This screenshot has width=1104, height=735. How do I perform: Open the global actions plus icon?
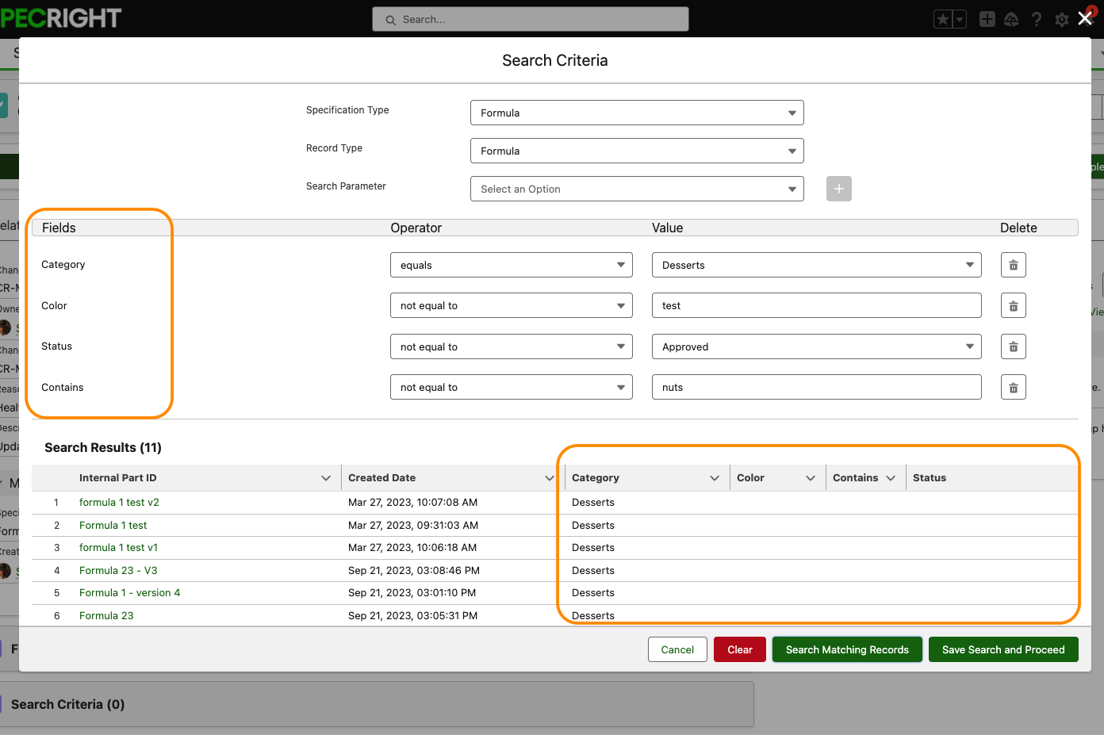[987, 20]
